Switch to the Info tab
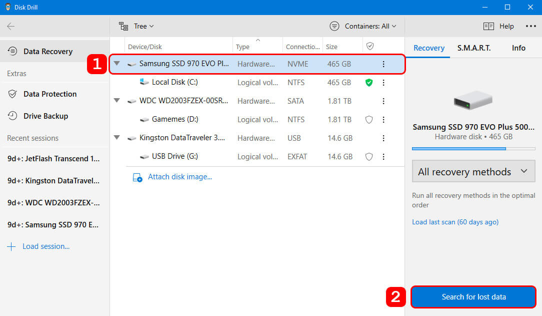 pyautogui.click(x=518, y=48)
